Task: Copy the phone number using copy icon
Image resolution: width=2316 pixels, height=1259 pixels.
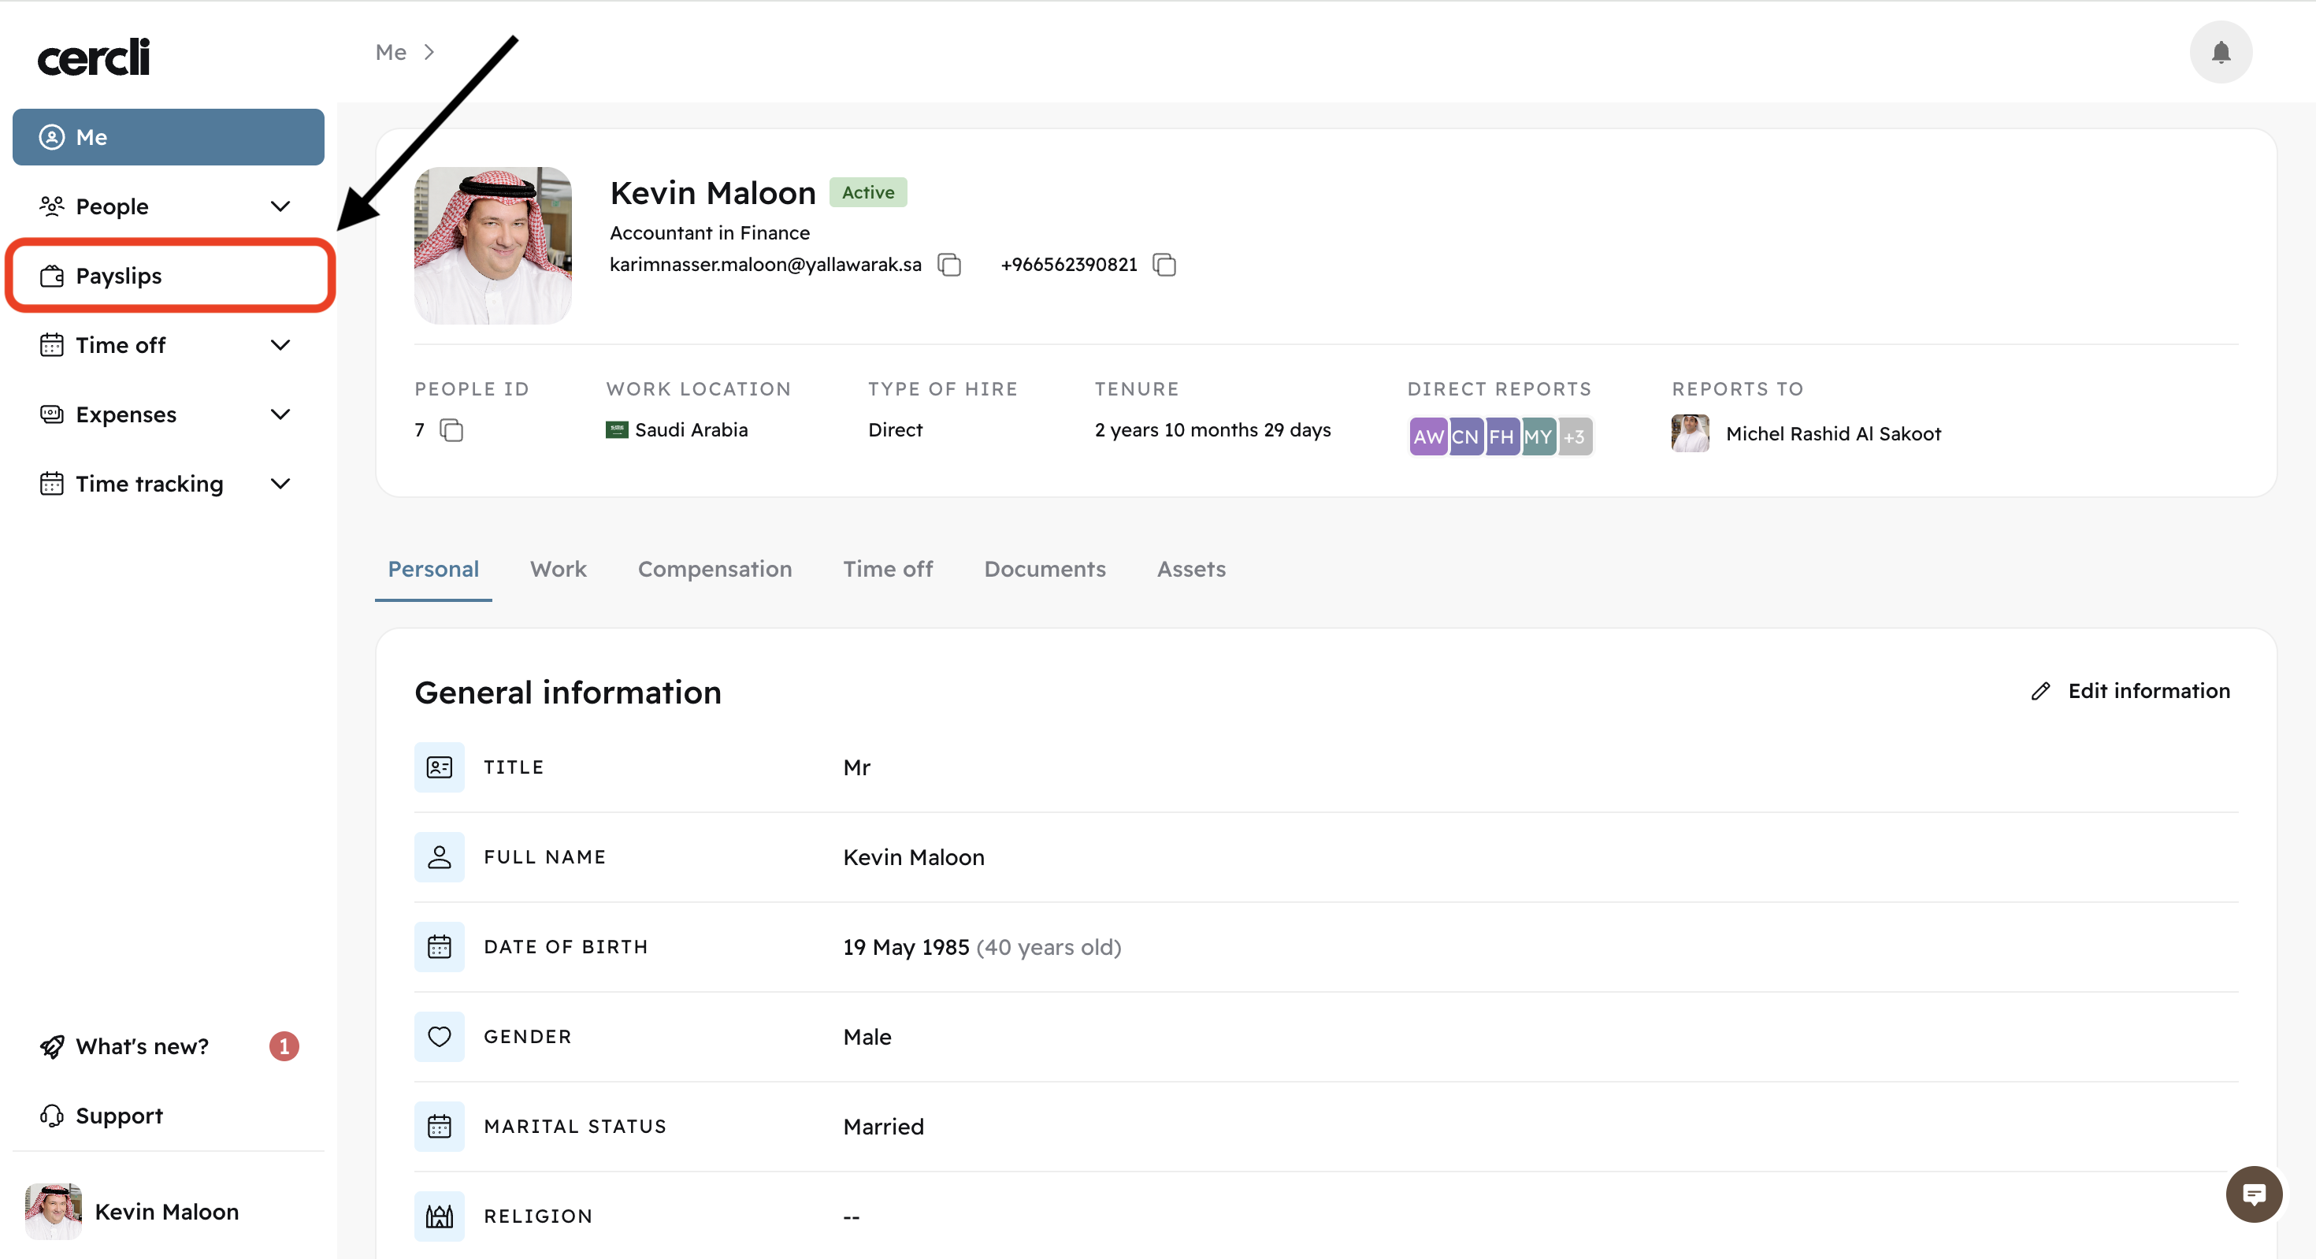Action: pyautogui.click(x=1164, y=265)
